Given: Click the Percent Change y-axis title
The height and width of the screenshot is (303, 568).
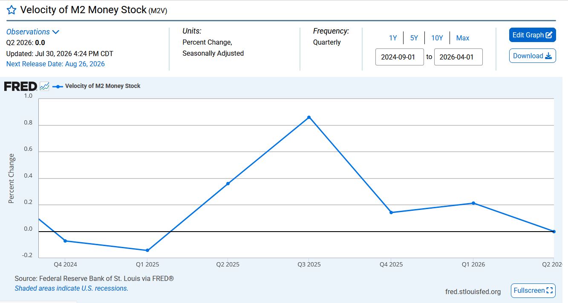Looking at the screenshot, I should pyautogui.click(x=12, y=178).
